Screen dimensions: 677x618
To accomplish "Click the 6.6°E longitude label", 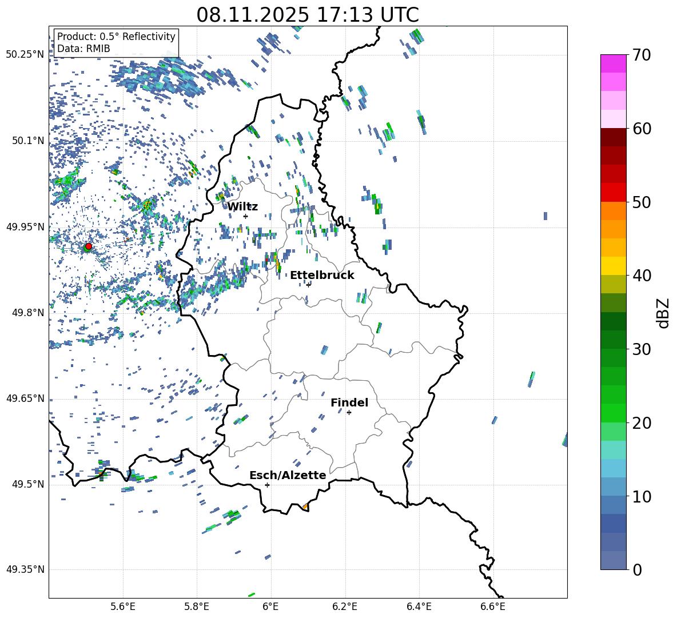I will [x=493, y=607].
